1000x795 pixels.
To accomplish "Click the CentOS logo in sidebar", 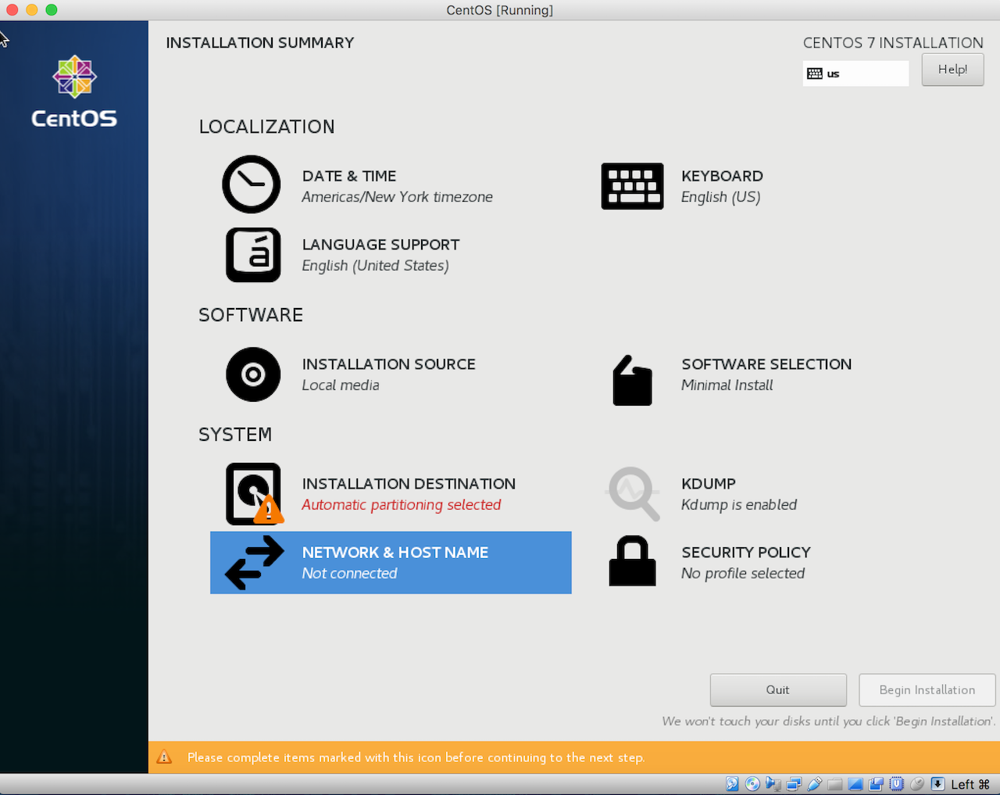I will tap(74, 91).
